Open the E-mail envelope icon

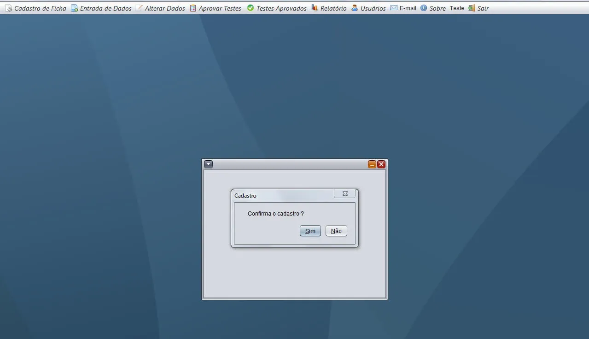click(394, 8)
